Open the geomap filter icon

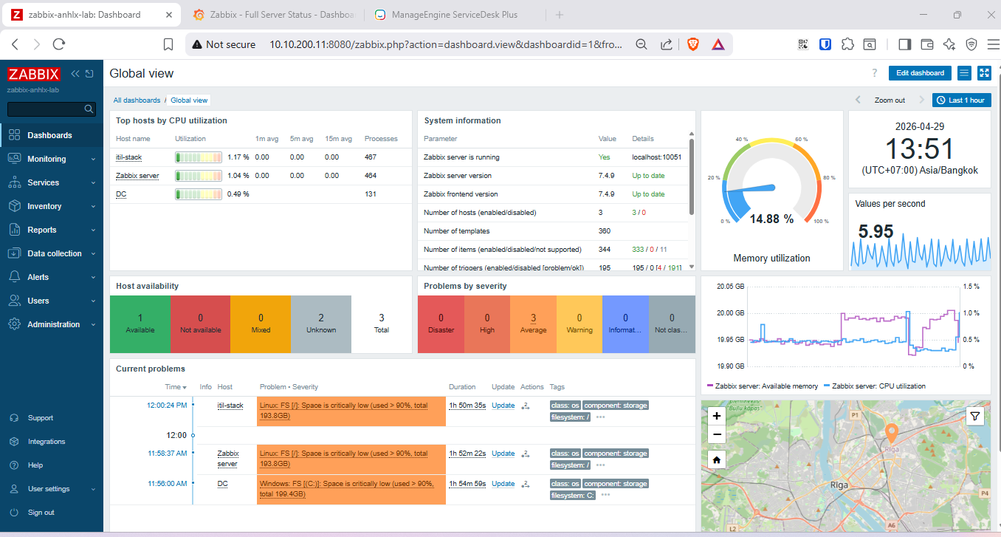[975, 417]
